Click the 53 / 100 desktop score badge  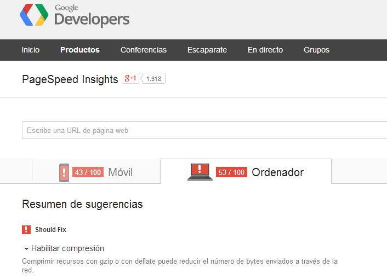tap(231, 172)
